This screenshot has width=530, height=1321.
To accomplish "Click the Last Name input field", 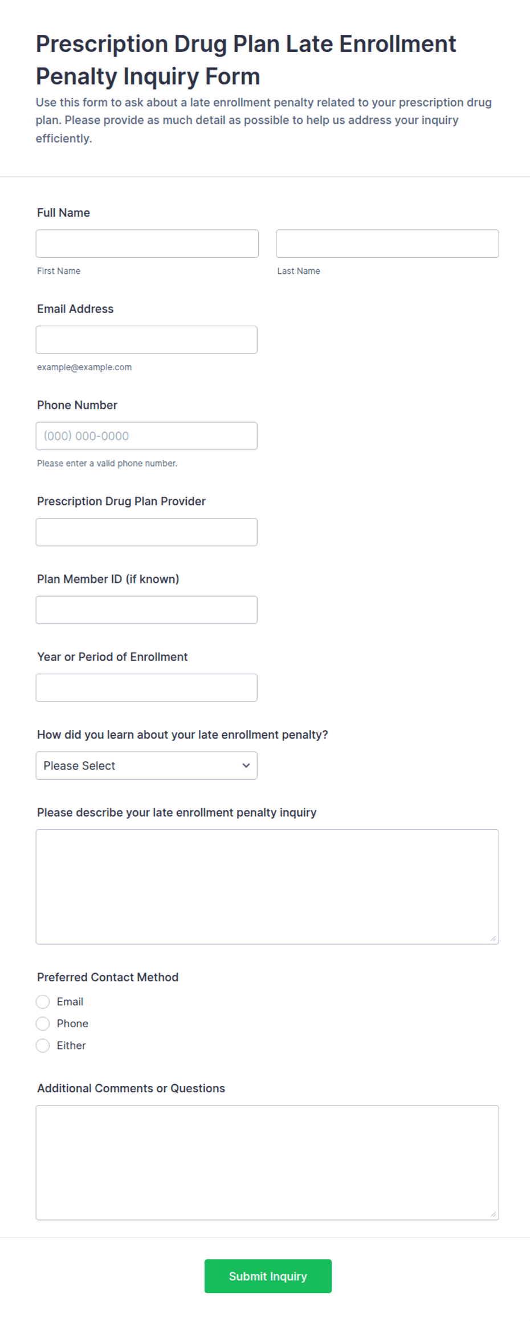I will tap(388, 244).
